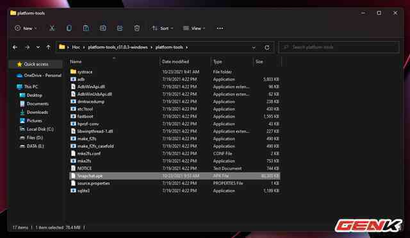Select Quick access in navigation pane
This screenshot has width=410, height=238.
point(36,64)
